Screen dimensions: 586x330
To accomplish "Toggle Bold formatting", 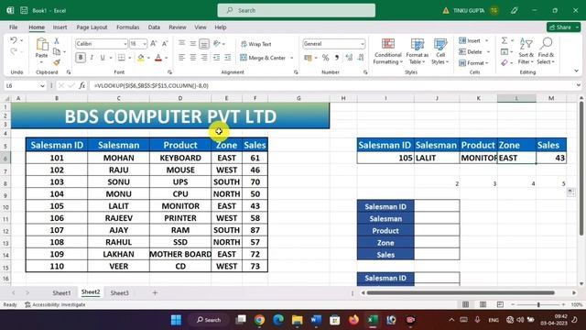I will pos(81,58).
